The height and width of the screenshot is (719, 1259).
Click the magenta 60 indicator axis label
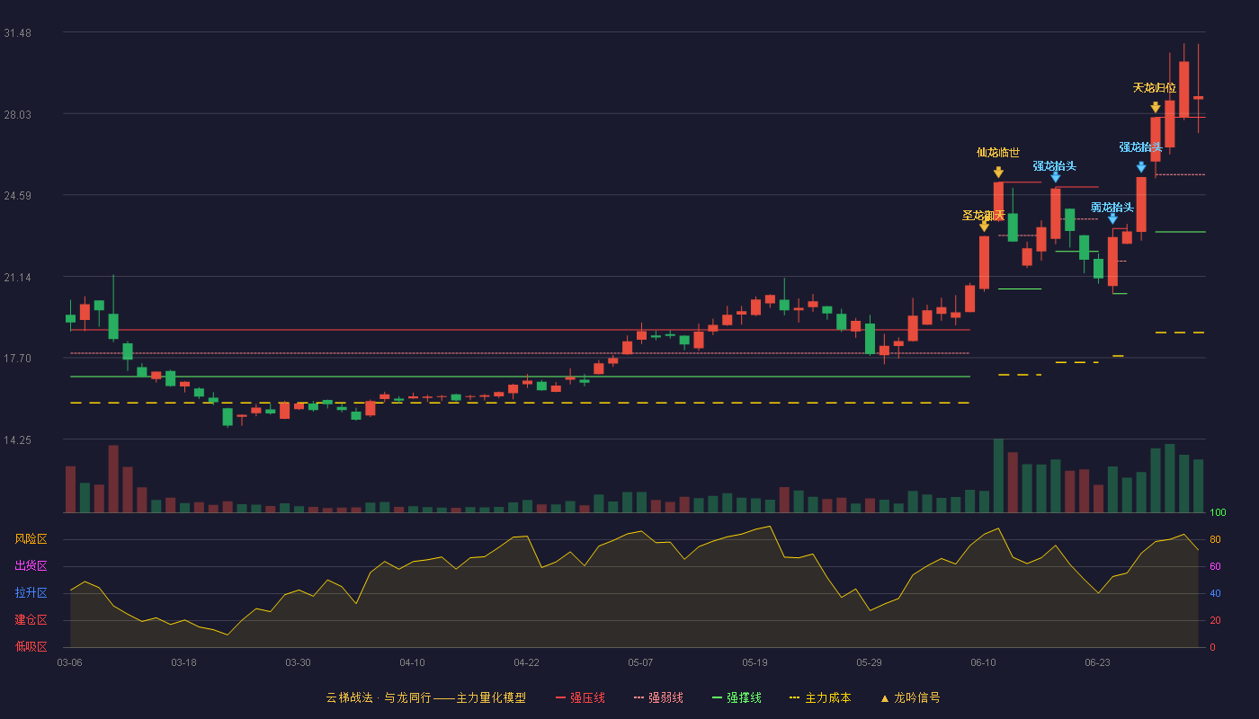coord(1215,566)
